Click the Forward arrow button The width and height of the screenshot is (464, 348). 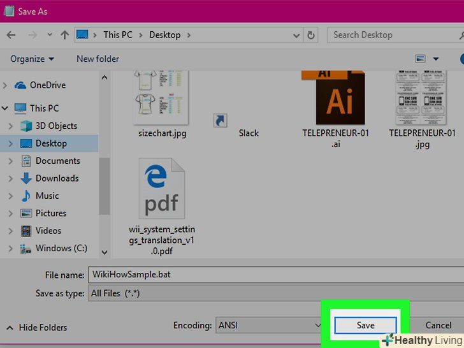33,35
